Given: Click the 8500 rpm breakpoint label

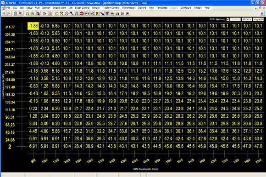Looking at the screenshot, I should pos(259,160).
